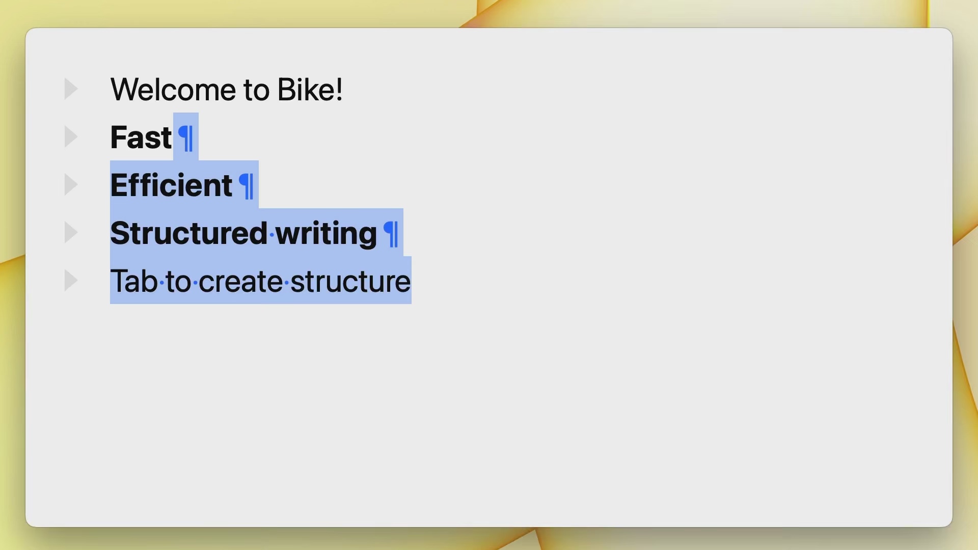Click the paragraph mark after 'Efficient'
The image size is (978, 550).
click(x=246, y=186)
